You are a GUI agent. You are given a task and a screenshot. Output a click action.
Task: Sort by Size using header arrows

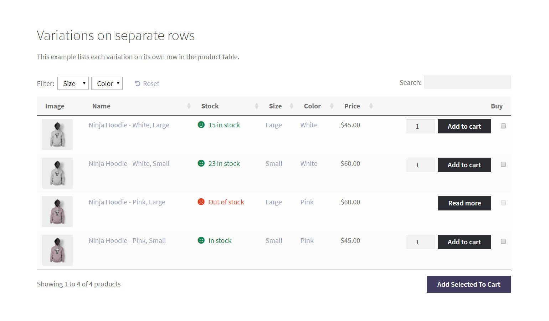click(x=291, y=106)
